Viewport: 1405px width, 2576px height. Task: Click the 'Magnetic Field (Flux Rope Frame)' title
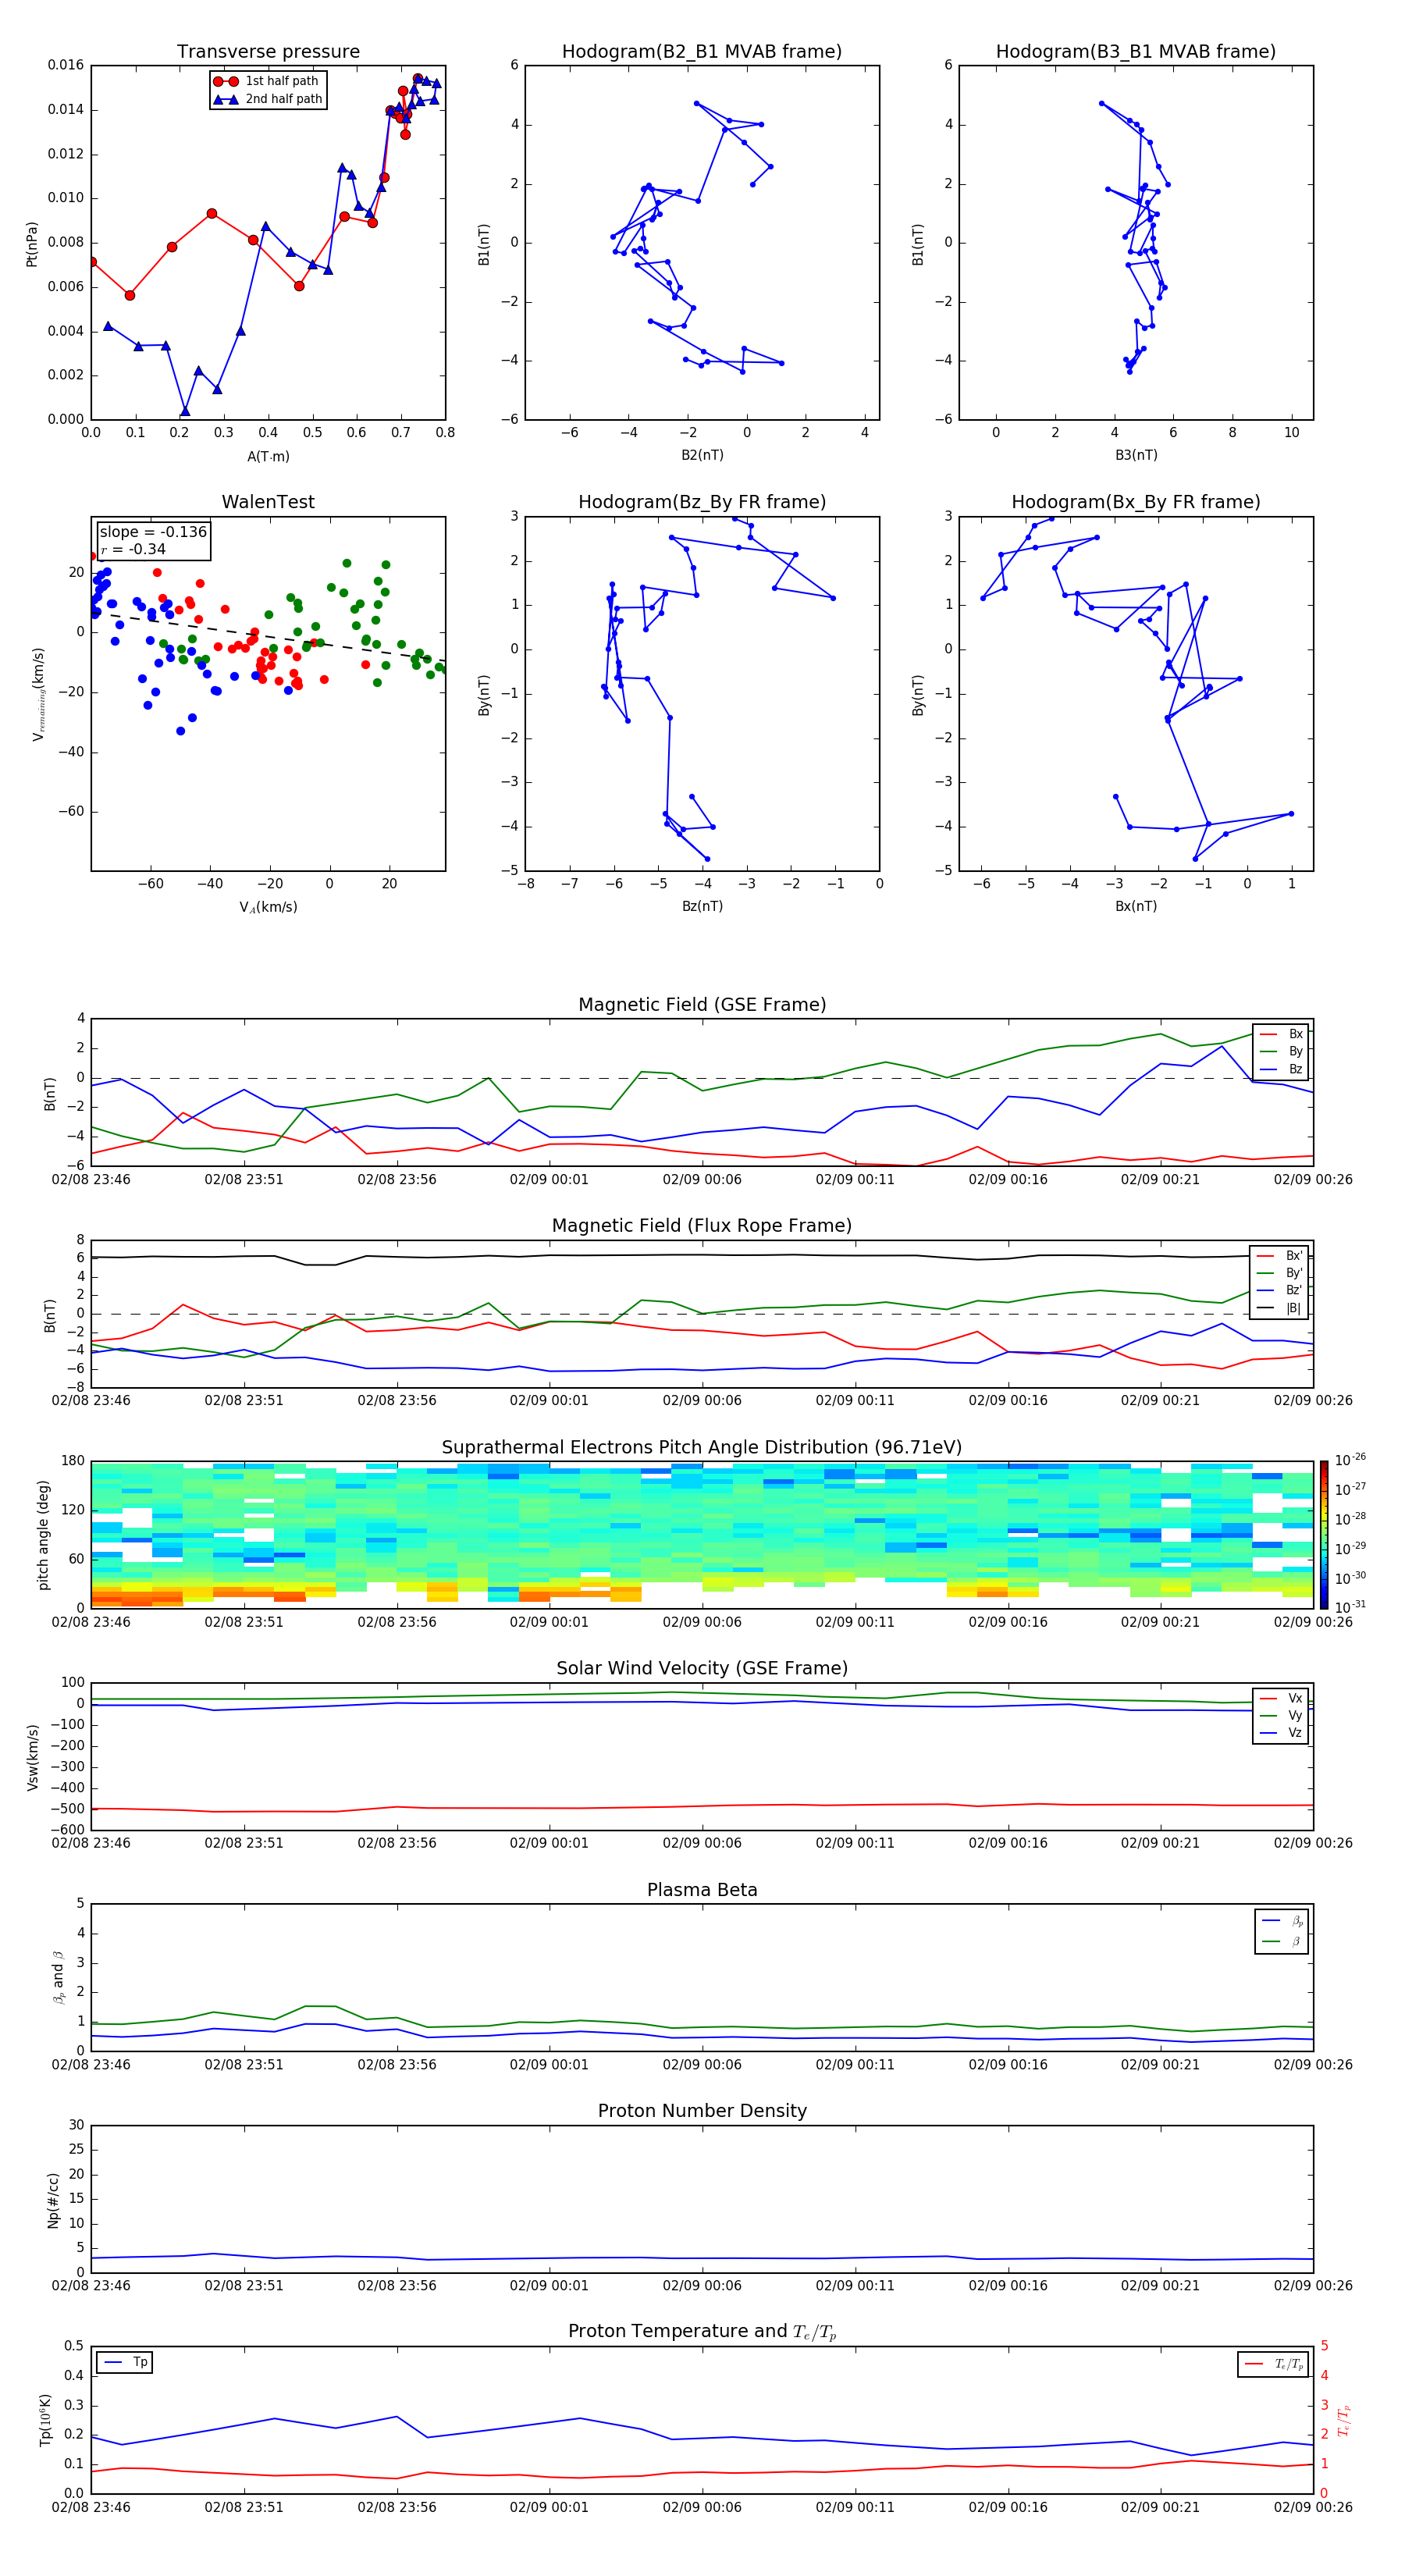pyautogui.click(x=702, y=1226)
